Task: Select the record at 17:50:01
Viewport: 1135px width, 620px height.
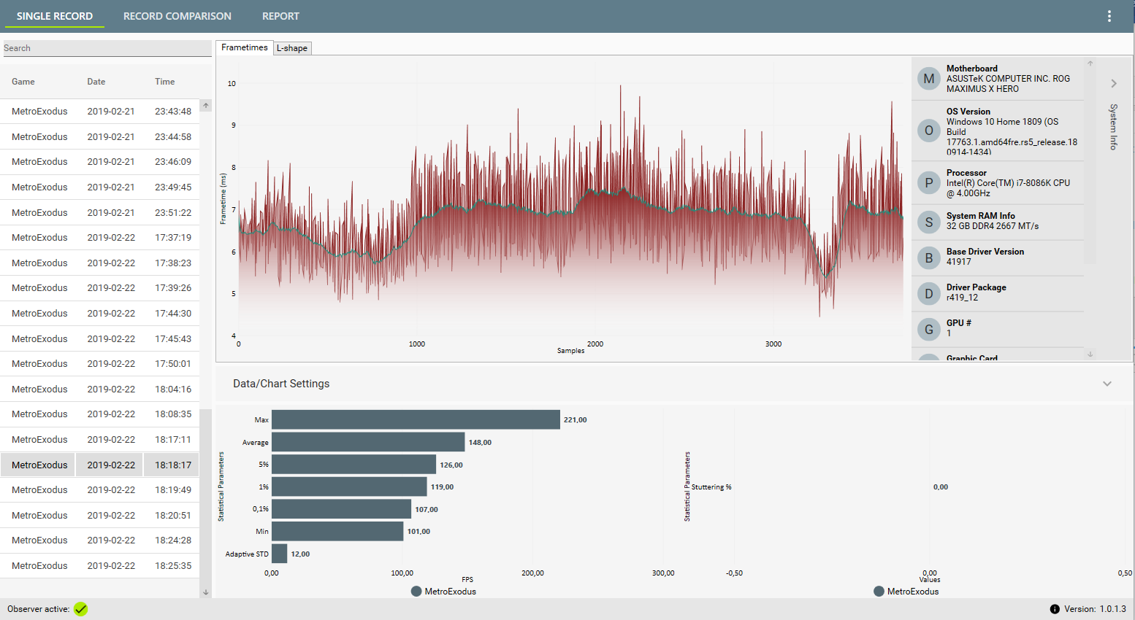Action: 100,364
